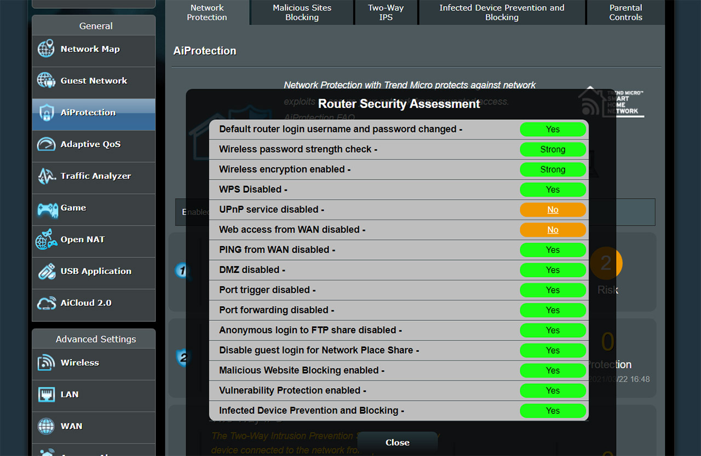Click the Traffic Analyzer waveform icon
The width and height of the screenshot is (701, 456).
[46, 176]
